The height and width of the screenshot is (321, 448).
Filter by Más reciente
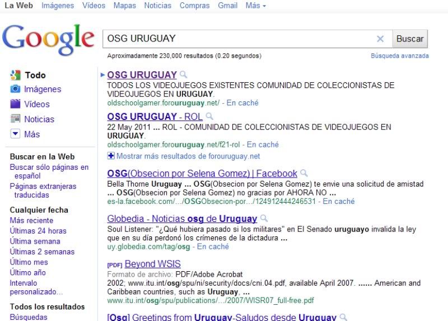coord(31,220)
